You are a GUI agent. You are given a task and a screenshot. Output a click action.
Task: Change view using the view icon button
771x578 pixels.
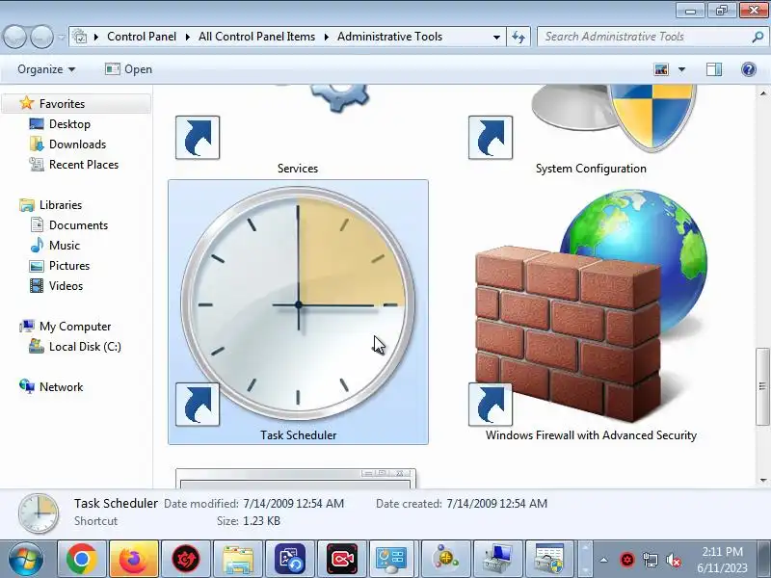click(x=661, y=69)
